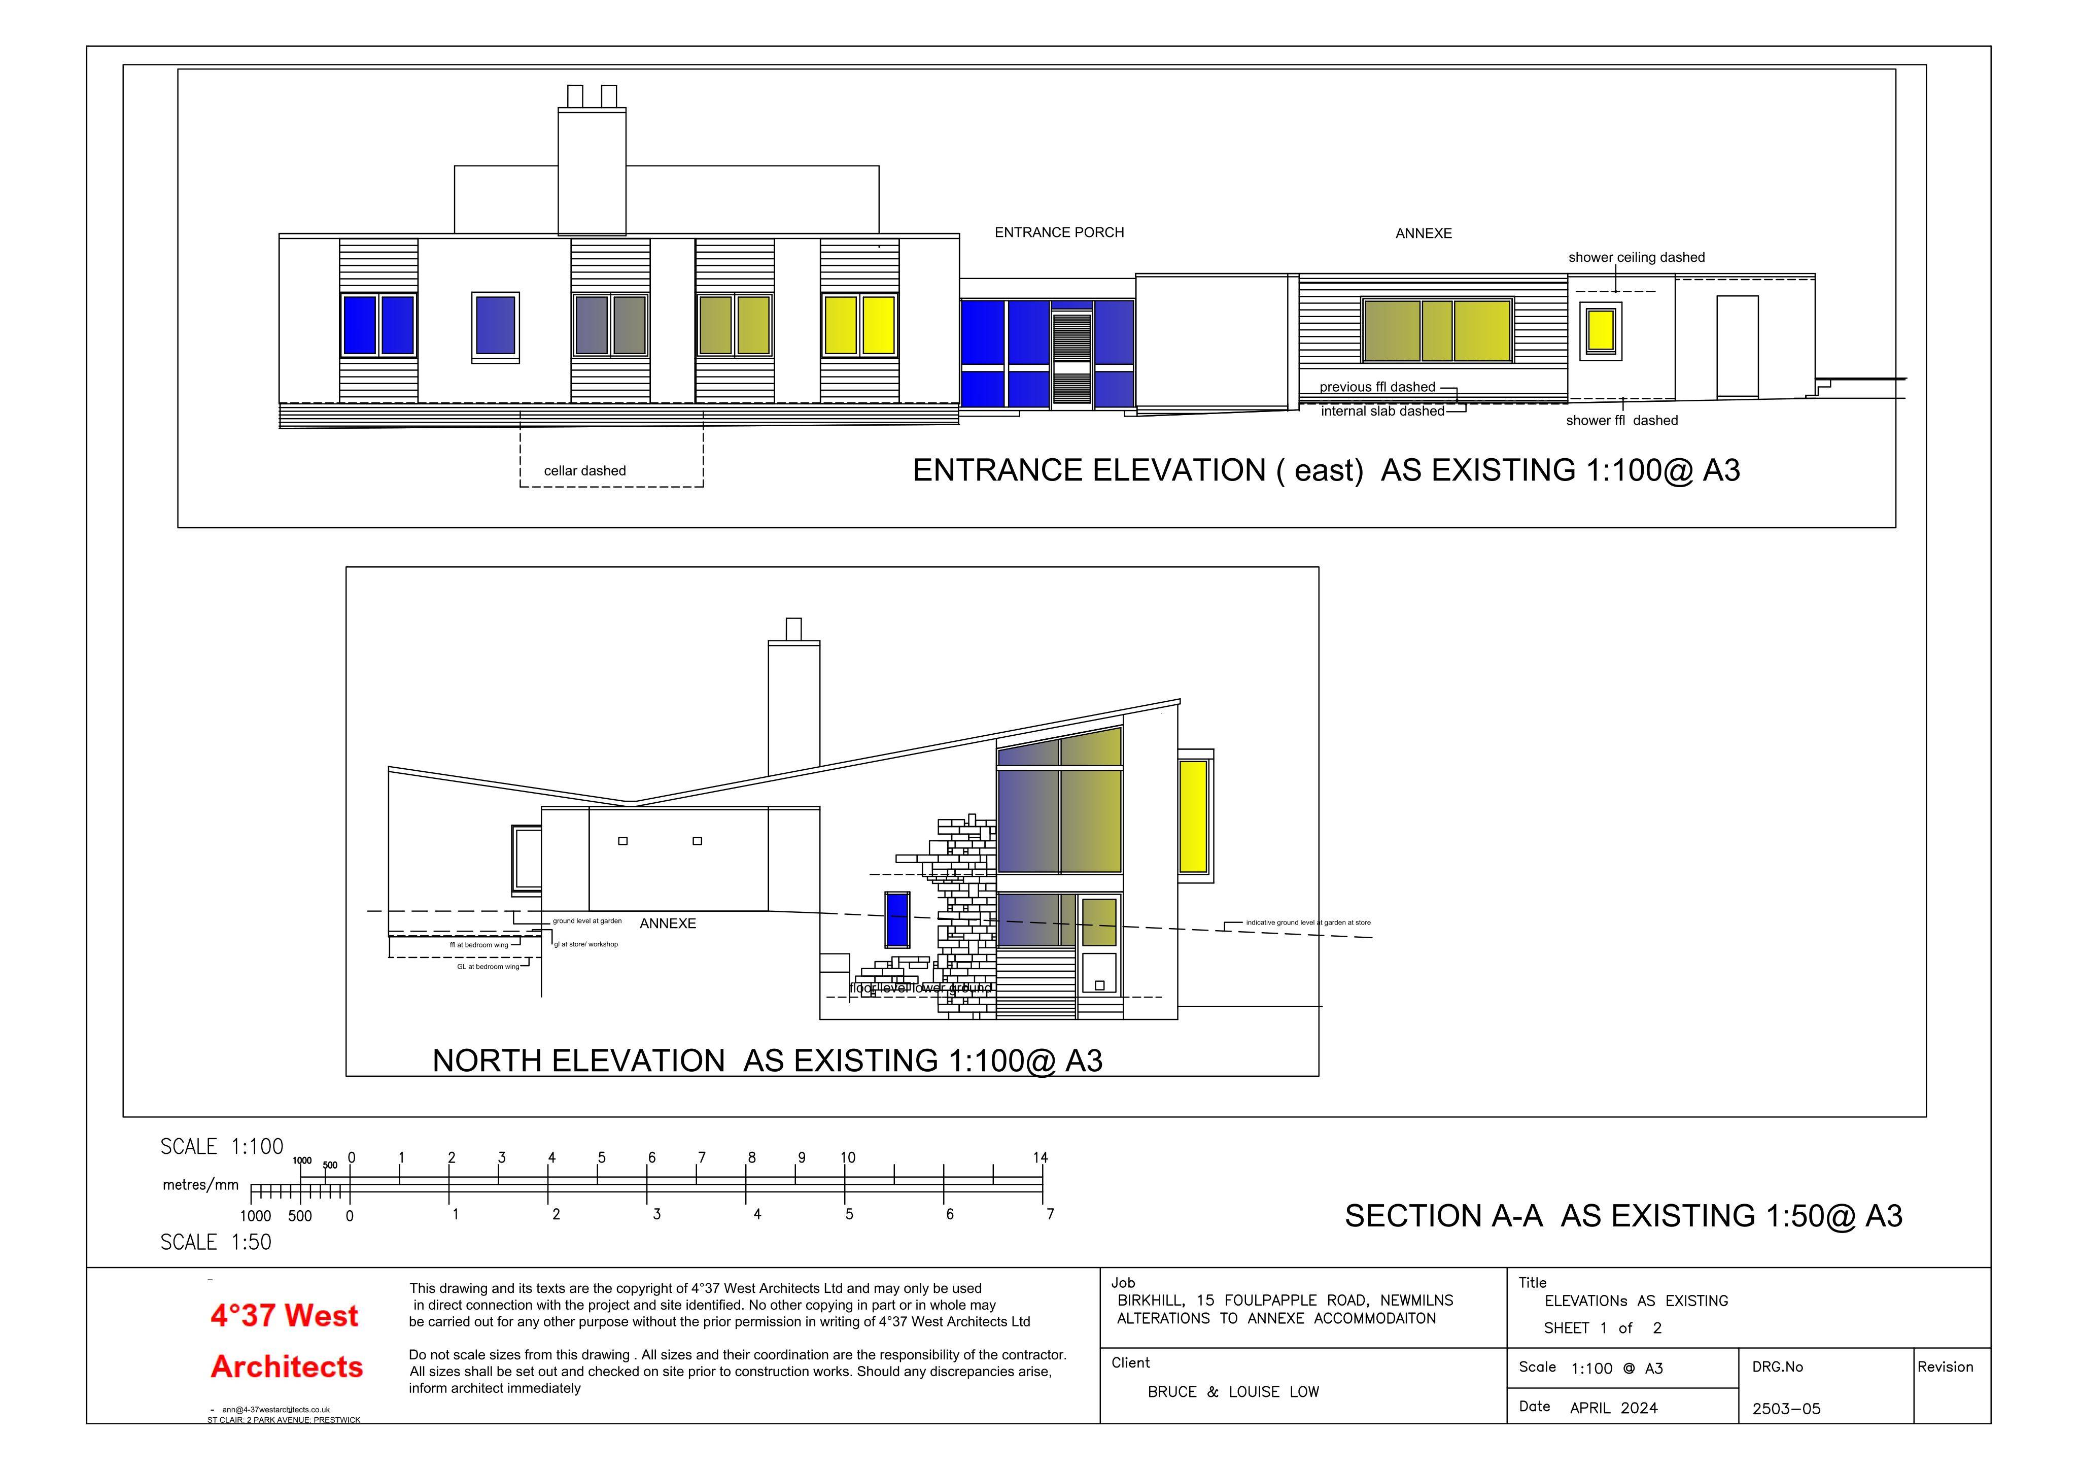Click the 'shower ceiling dashed' annotation
Viewport: 2078px width, 1470px height.
click(1636, 258)
